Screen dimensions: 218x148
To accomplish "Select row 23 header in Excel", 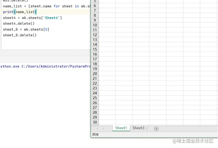I will point(95,88).
